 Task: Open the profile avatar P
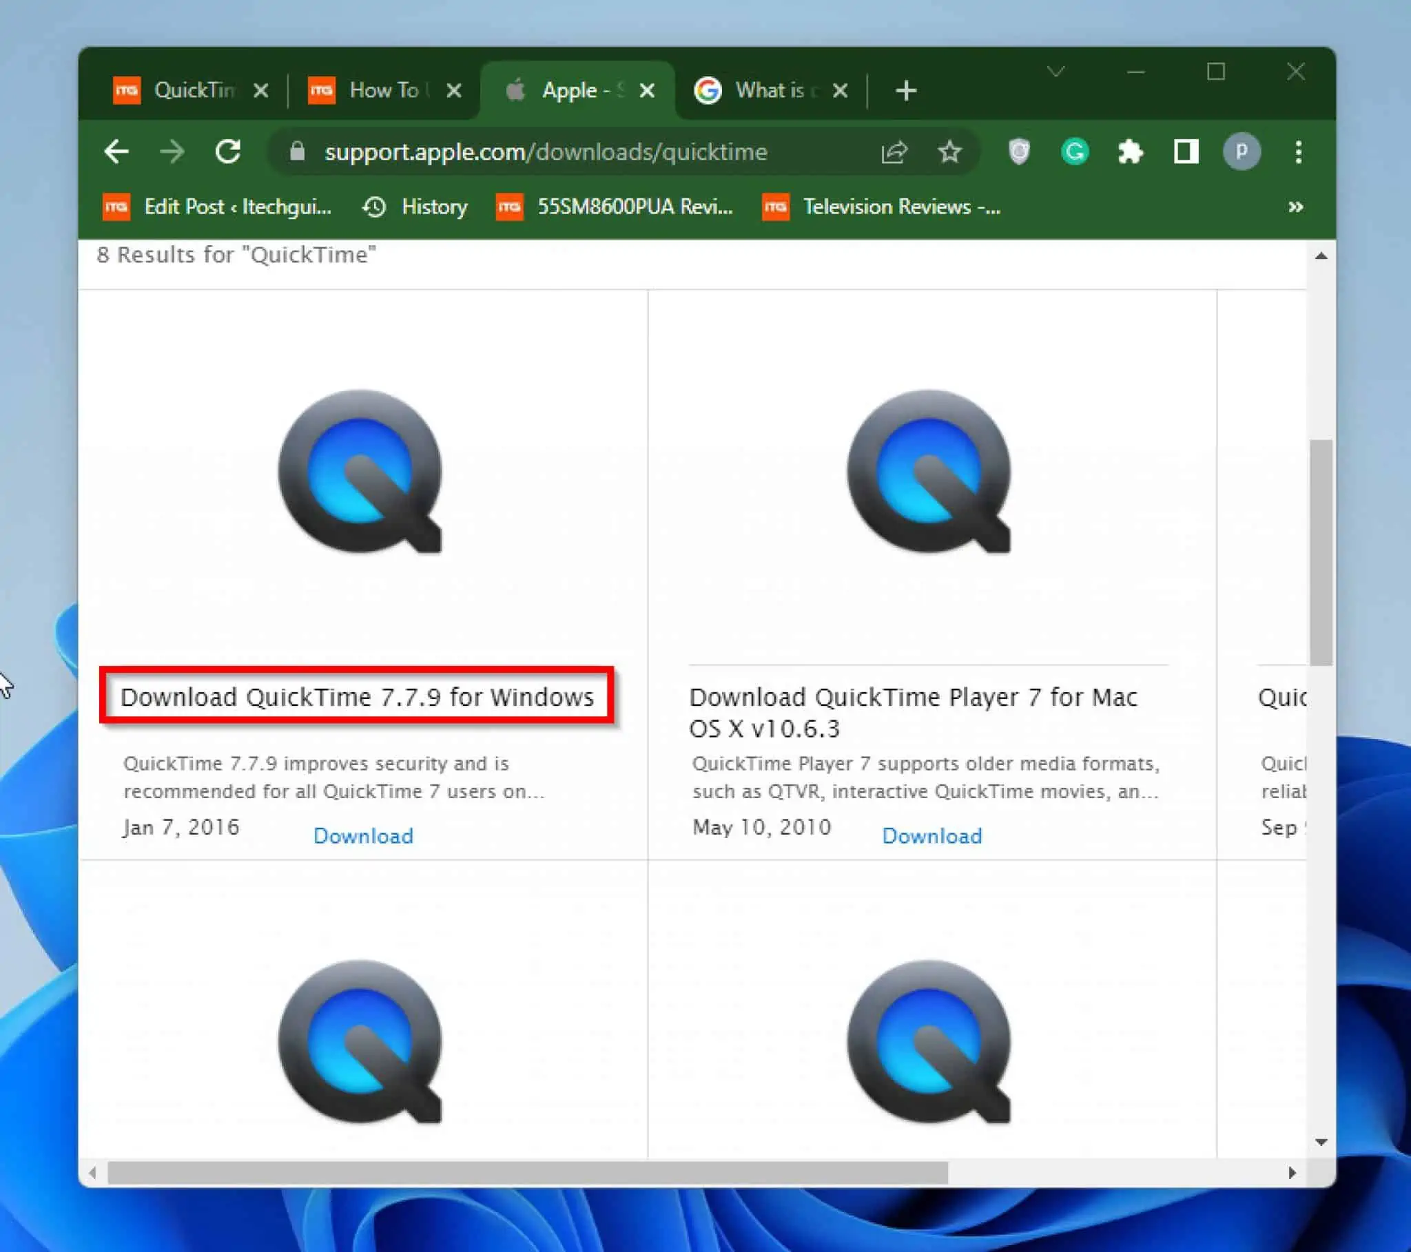1242,151
